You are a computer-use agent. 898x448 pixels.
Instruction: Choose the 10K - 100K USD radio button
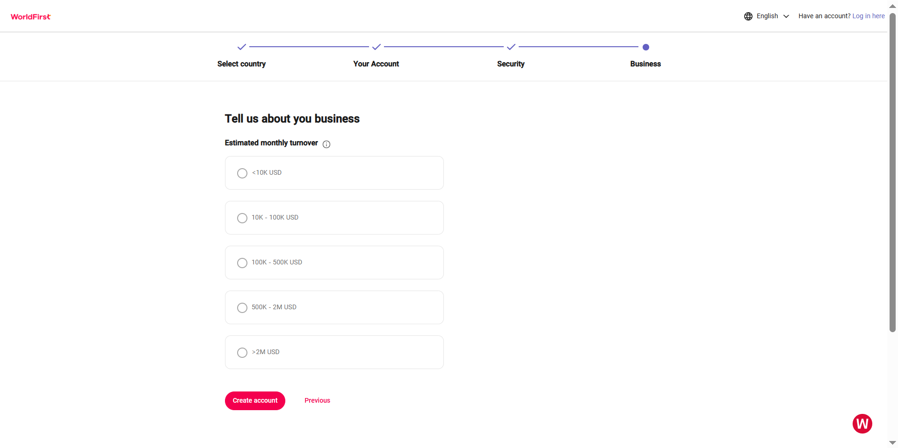pyautogui.click(x=242, y=218)
